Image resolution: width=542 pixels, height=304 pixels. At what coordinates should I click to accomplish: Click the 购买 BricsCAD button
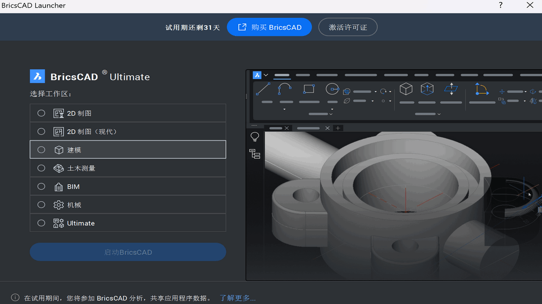(x=269, y=27)
